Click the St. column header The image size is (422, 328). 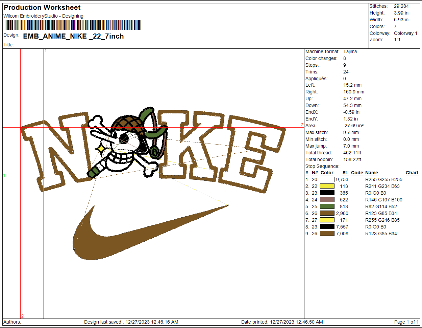(345, 173)
